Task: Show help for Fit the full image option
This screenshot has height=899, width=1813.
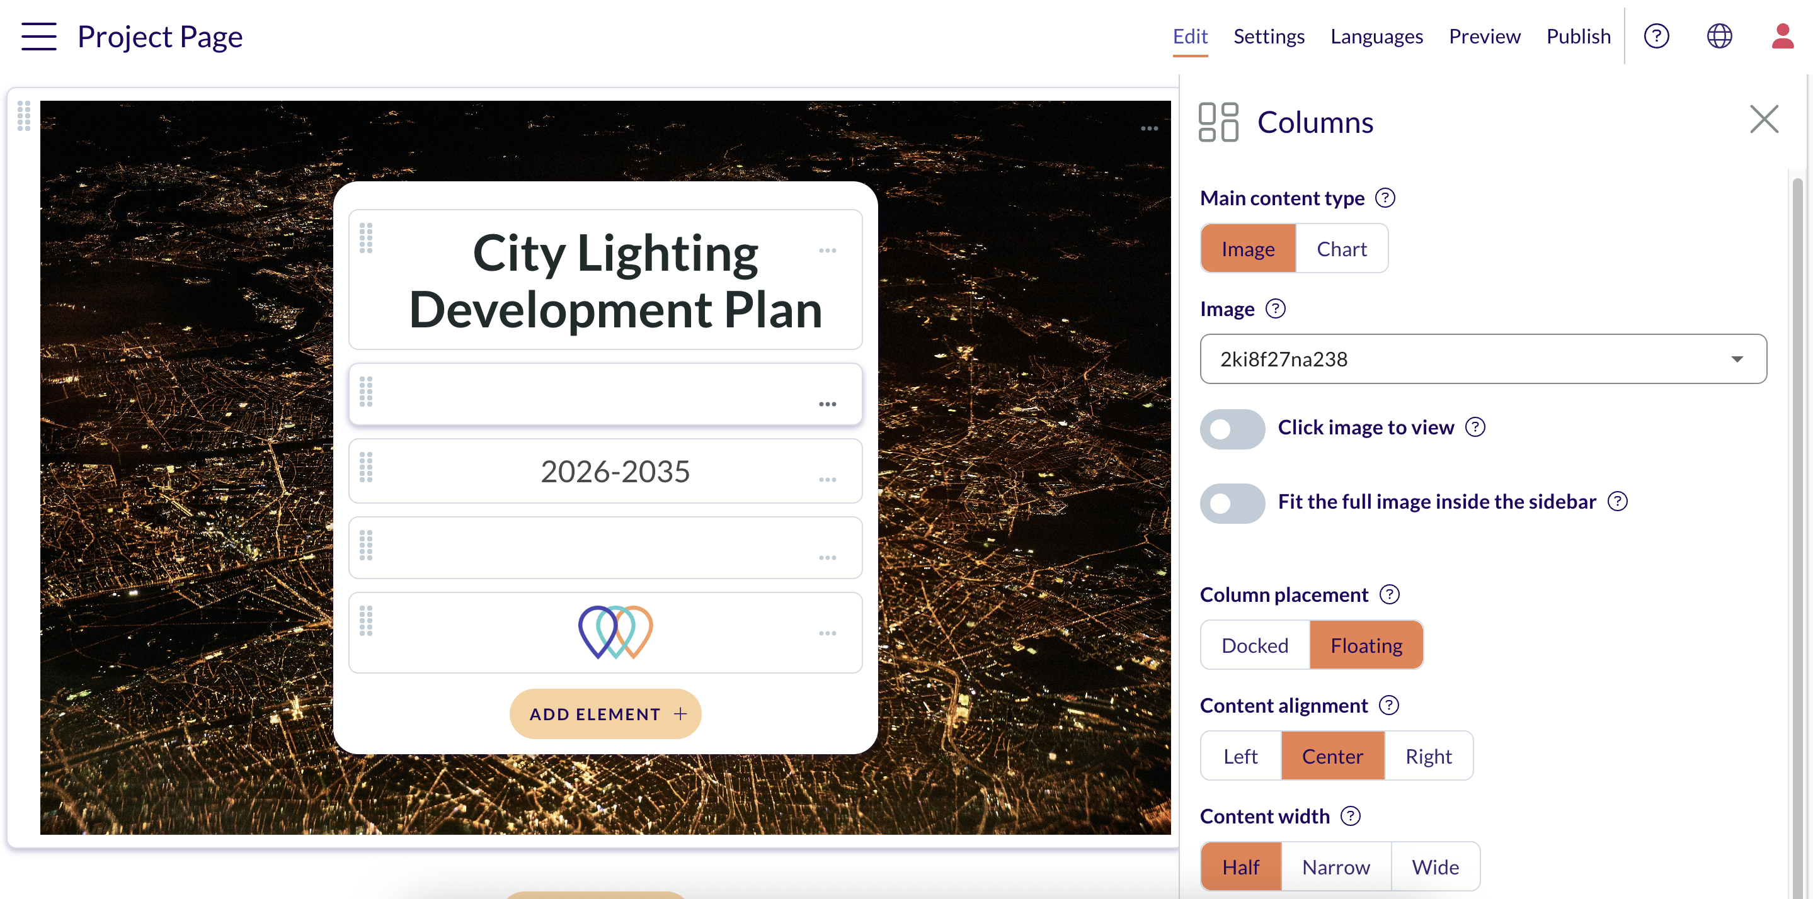Action: point(1617,502)
